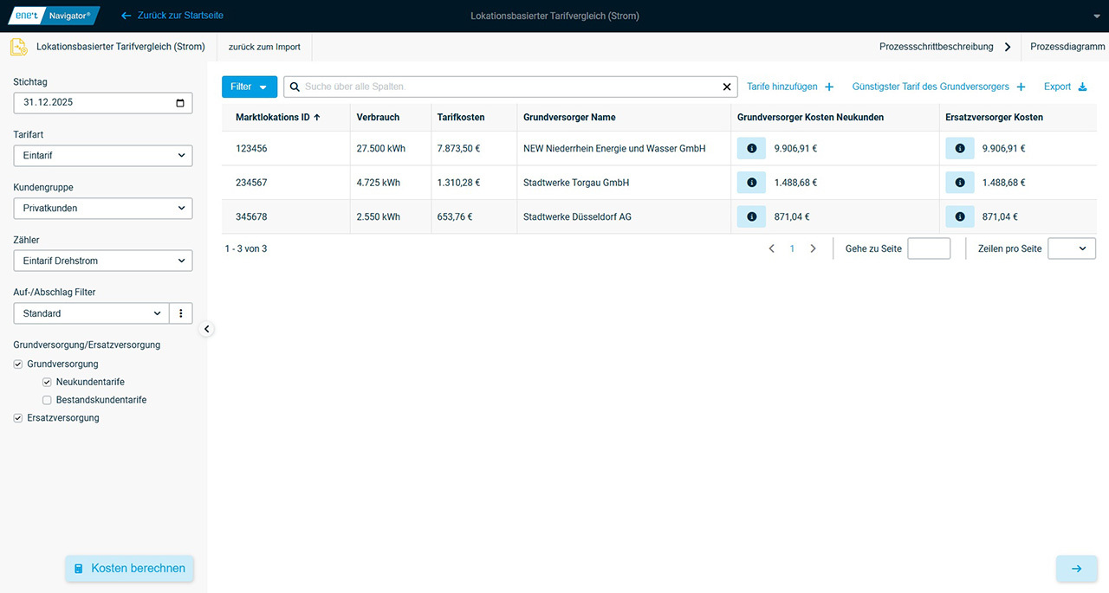Click the Kosten berechnen button
The width and height of the screenshot is (1109, 593).
[x=130, y=569]
